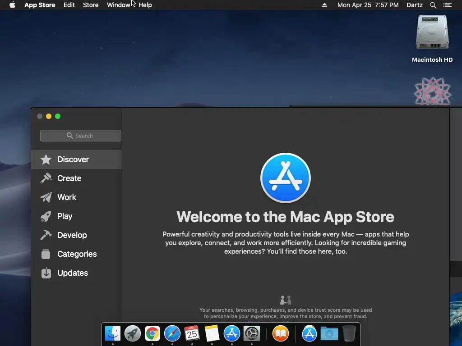The width and height of the screenshot is (462, 346).
Task: Open the Create section in the sidebar
Action: 76,178
